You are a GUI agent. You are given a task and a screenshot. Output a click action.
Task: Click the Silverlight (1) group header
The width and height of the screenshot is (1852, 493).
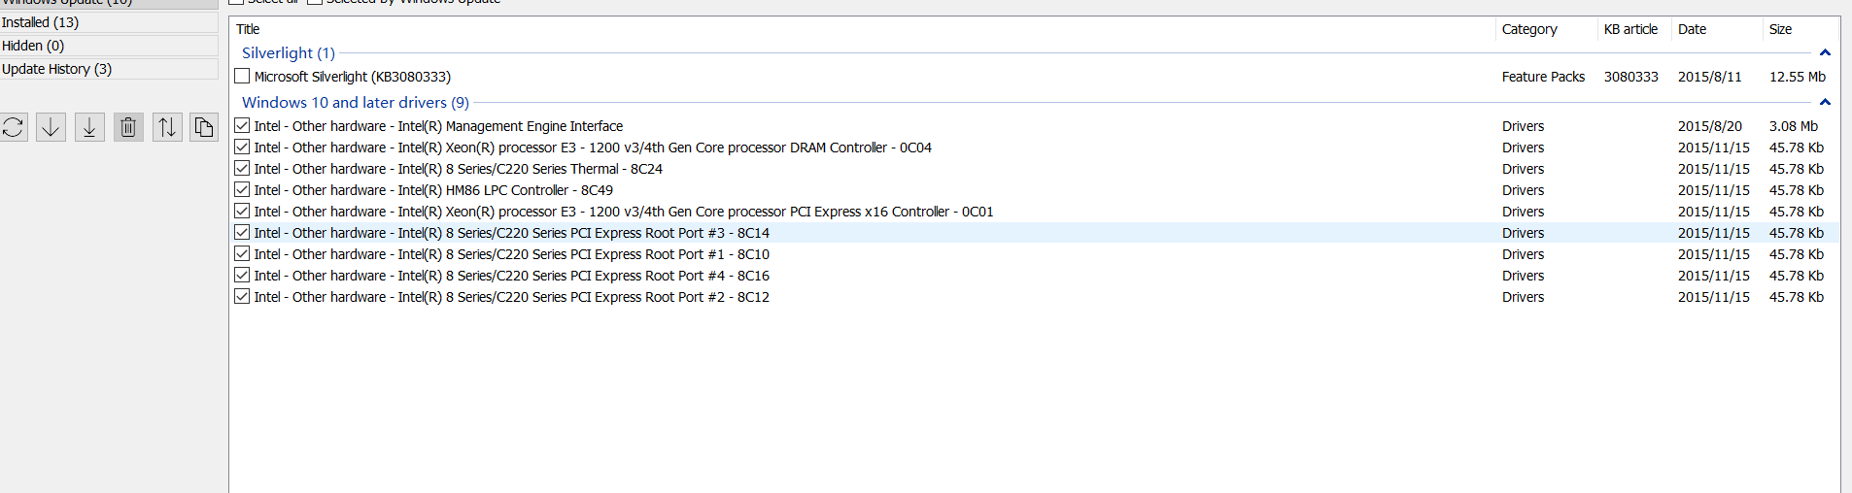pyautogui.click(x=289, y=53)
